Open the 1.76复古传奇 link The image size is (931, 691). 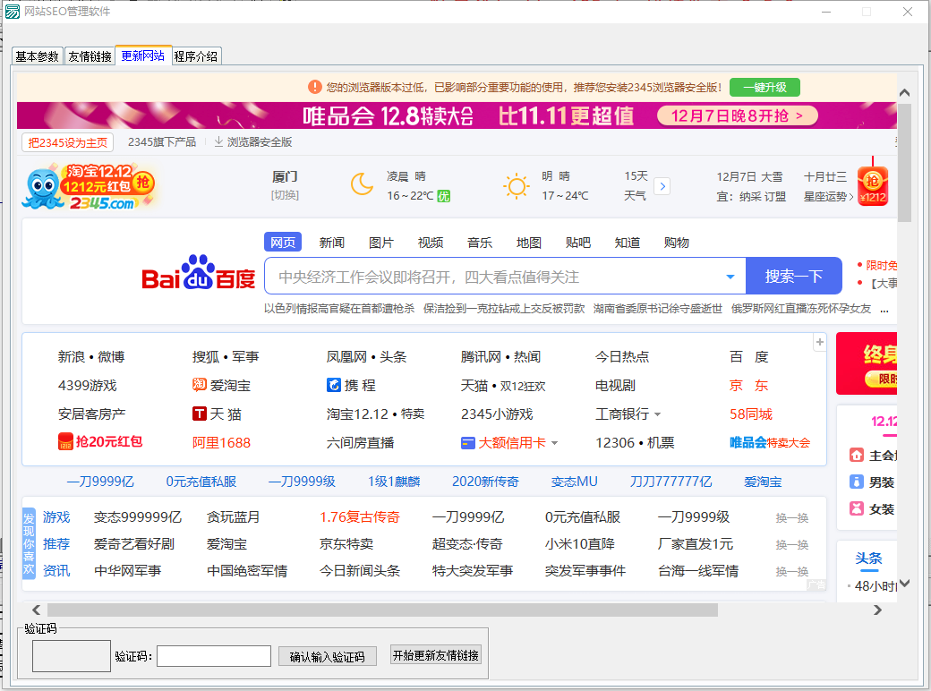[360, 517]
